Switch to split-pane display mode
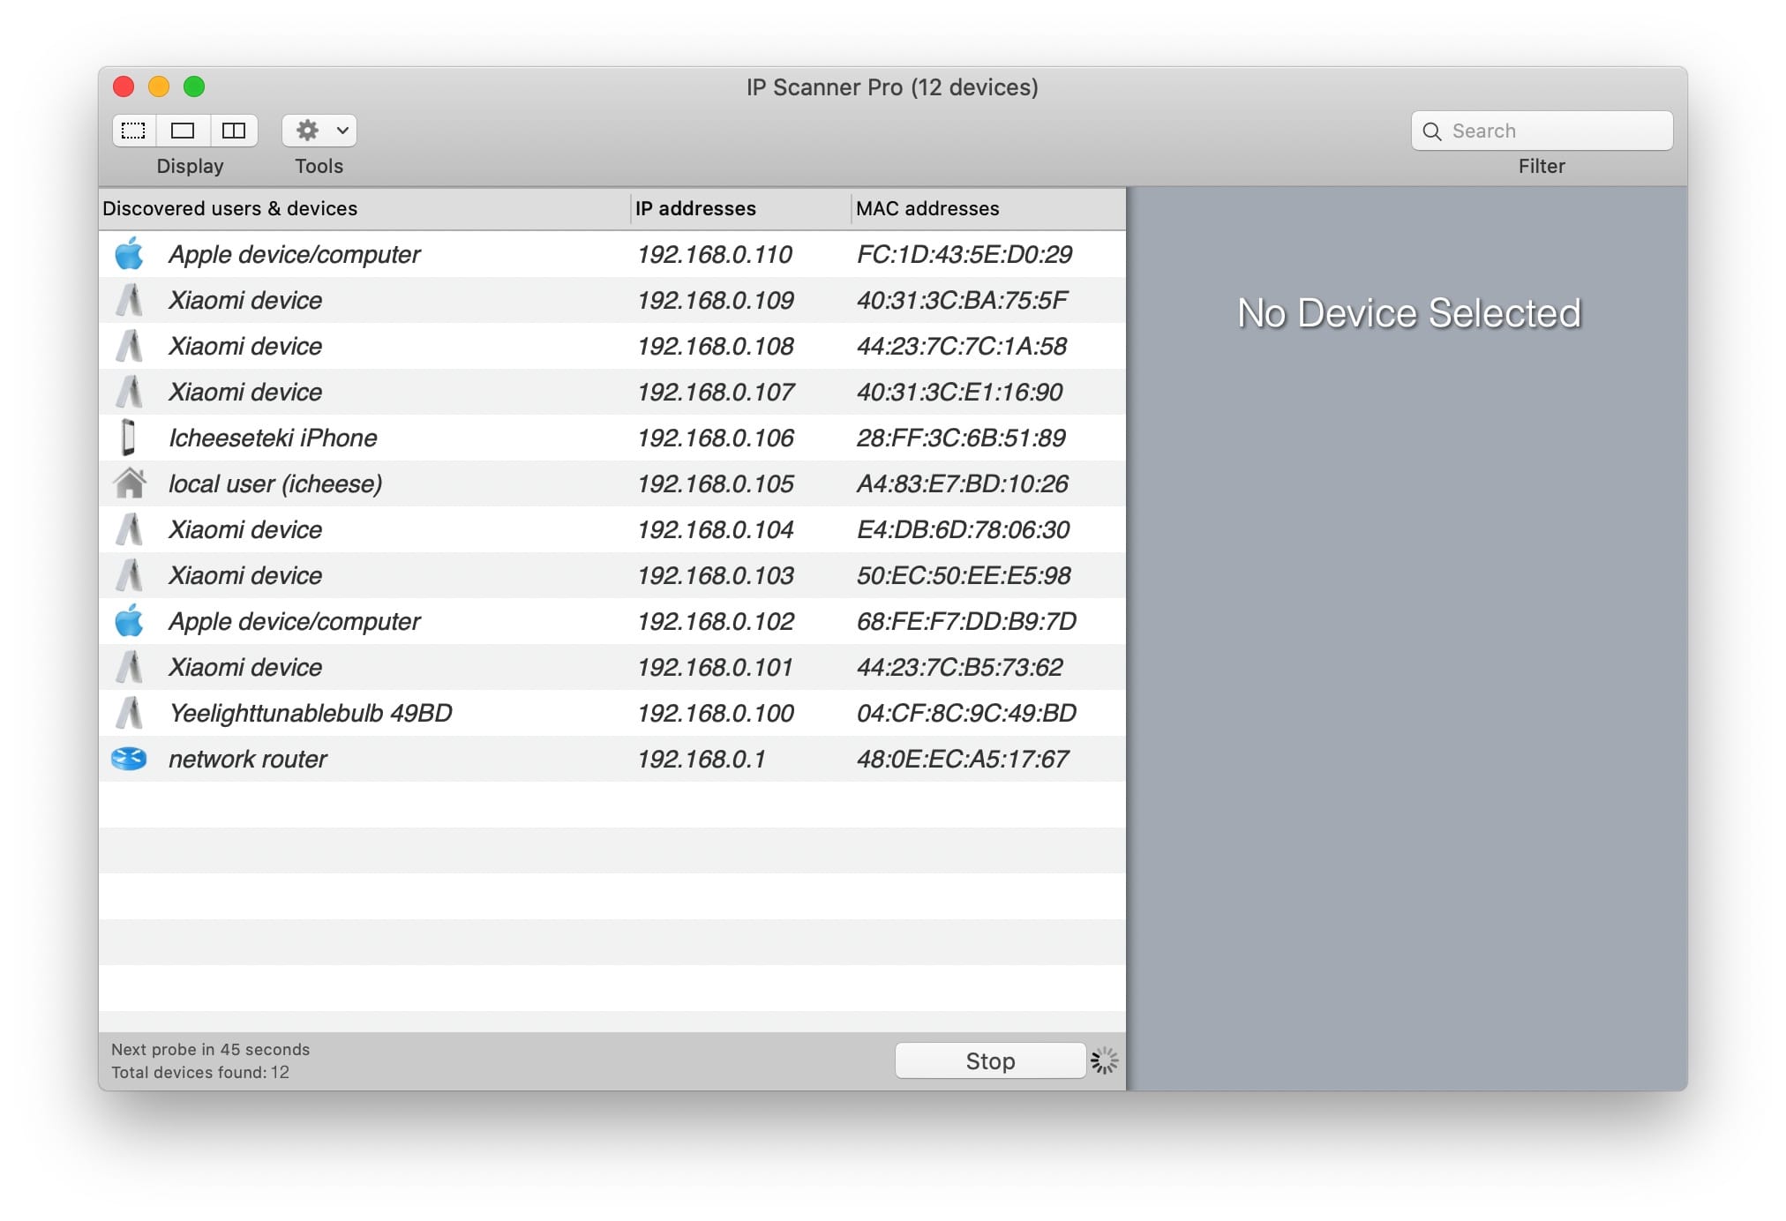The width and height of the screenshot is (1786, 1221). tap(234, 131)
